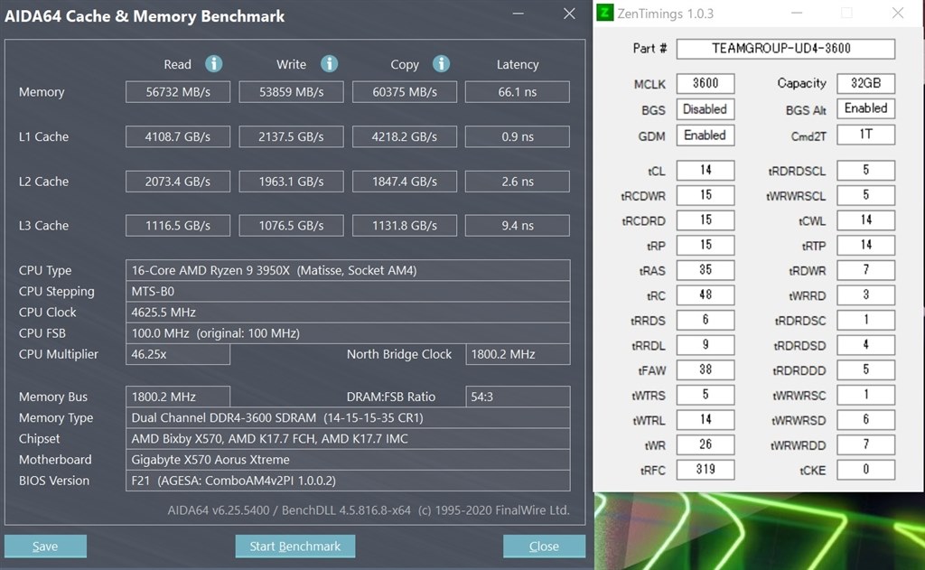
Task: Click the Memory Type field
Action: [x=348, y=417]
